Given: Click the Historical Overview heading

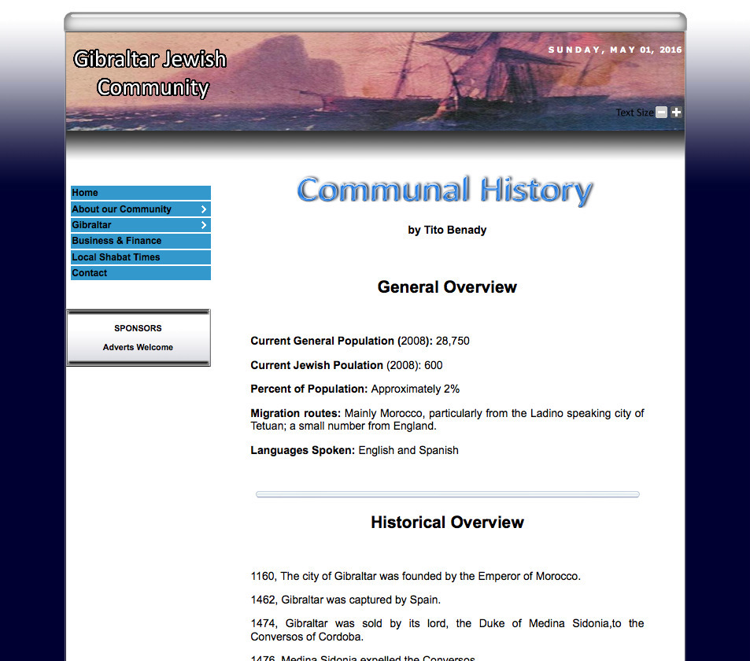Looking at the screenshot, I should (x=447, y=522).
